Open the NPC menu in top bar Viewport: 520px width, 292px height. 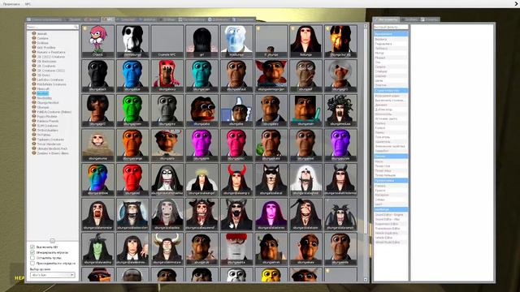pyautogui.click(x=28, y=4)
